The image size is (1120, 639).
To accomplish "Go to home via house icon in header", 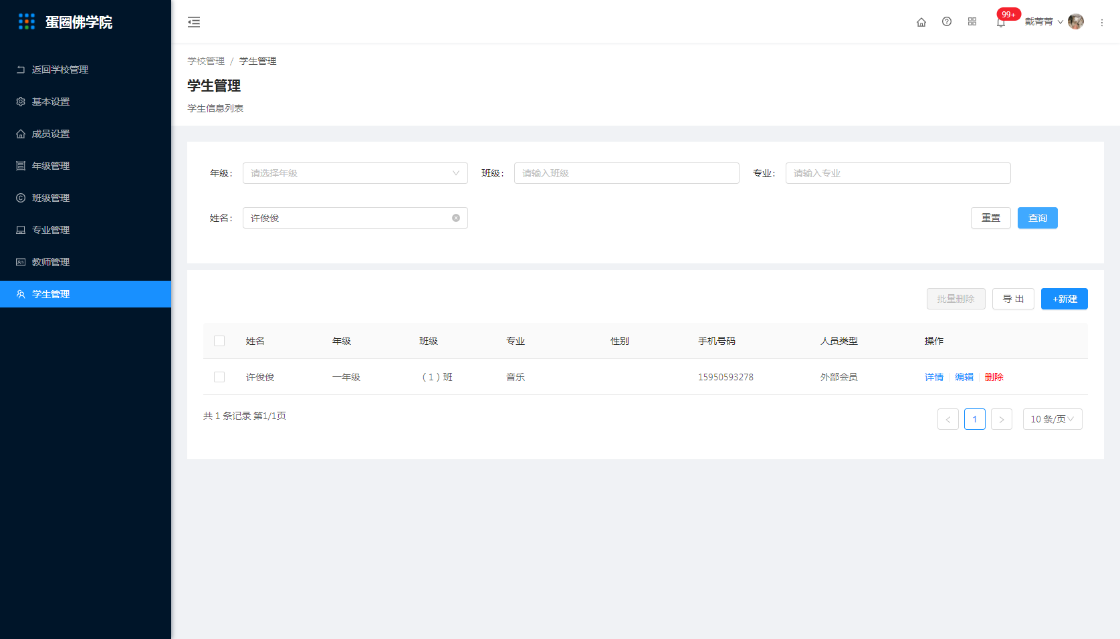I will coord(921,22).
